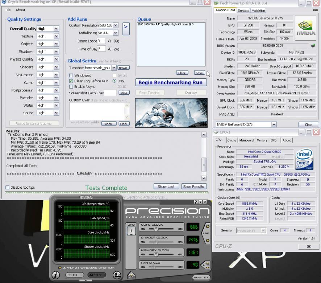Click the EVGA Precision info icon
The height and width of the screenshot is (283, 321).
[x=56, y=275]
